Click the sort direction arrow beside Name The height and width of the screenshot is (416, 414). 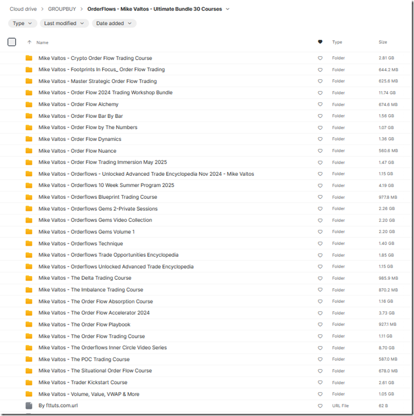tap(29, 42)
